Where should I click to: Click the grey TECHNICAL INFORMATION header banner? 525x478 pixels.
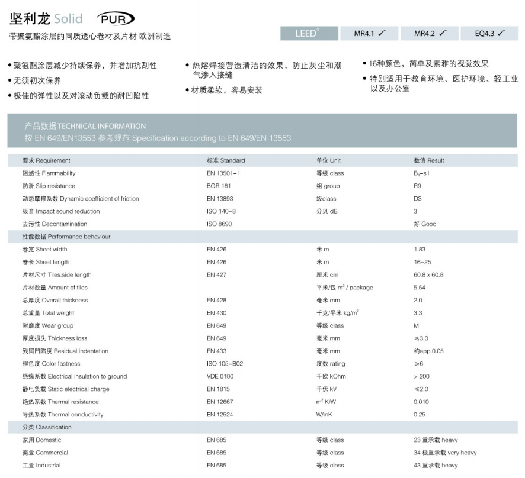coord(262,133)
